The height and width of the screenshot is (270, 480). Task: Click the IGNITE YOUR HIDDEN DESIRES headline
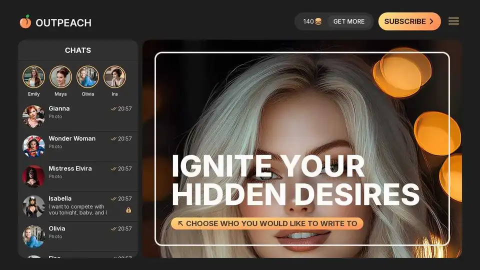(x=295, y=180)
